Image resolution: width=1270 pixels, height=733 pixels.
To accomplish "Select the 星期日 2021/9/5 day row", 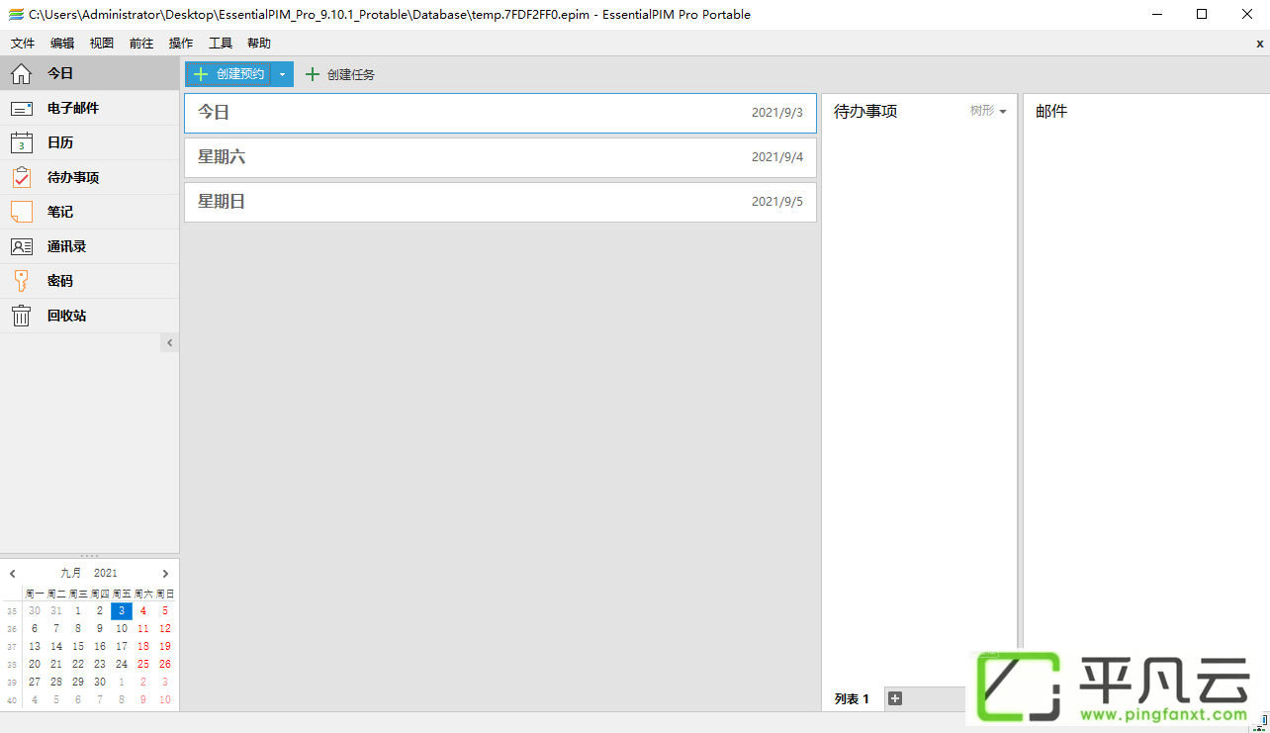I will click(x=500, y=202).
